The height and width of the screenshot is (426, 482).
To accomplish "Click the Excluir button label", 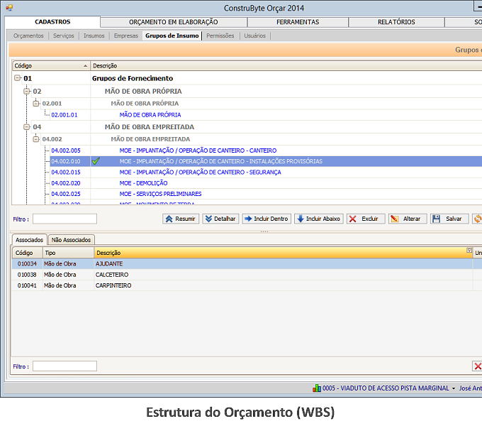I will click(x=369, y=219).
